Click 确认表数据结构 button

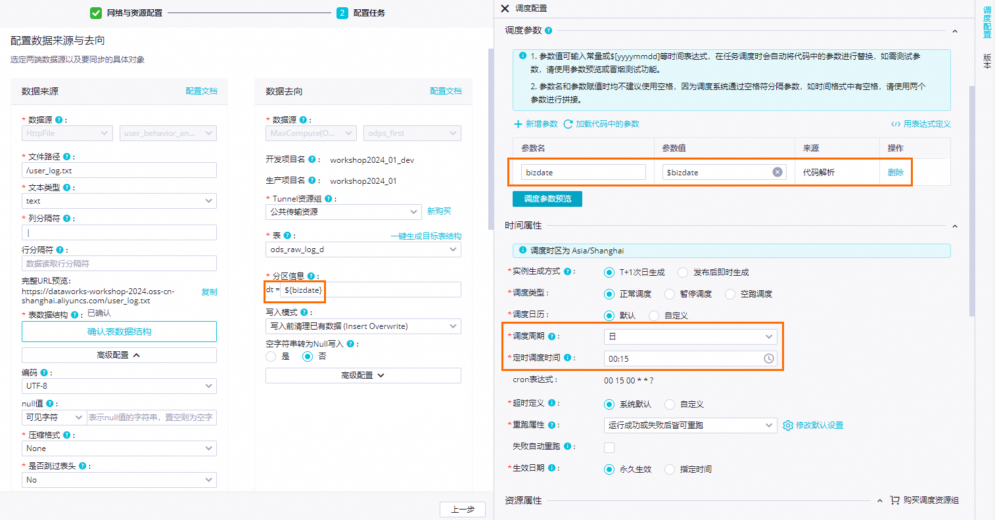pyautogui.click(x=119, y=332)
